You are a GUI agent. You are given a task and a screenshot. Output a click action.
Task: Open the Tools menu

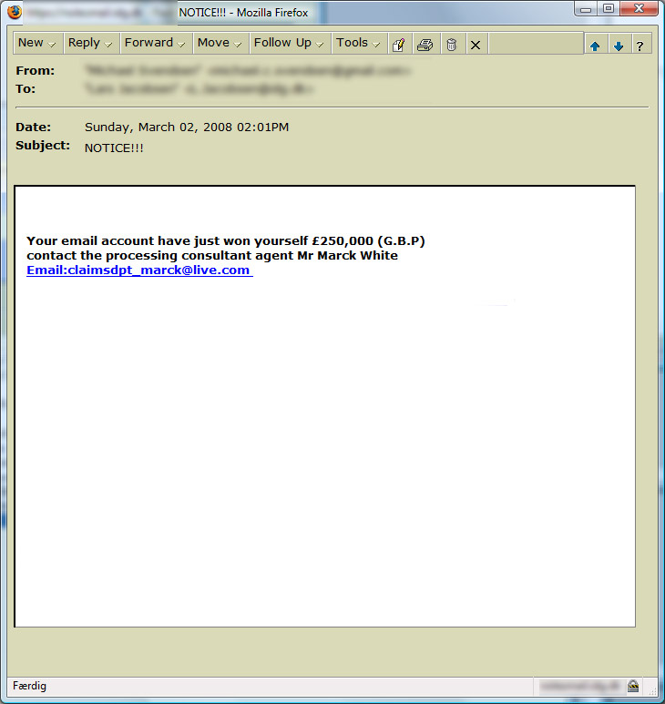point(359,43)
